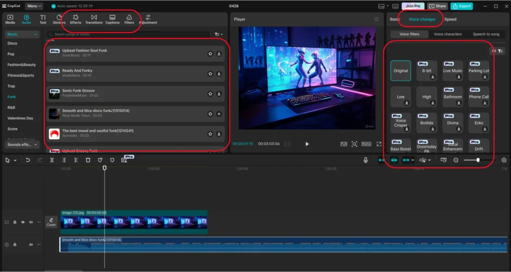The image size is (511, 272).
Task: Click the Join Pro button
Action: tap(413, 6)
